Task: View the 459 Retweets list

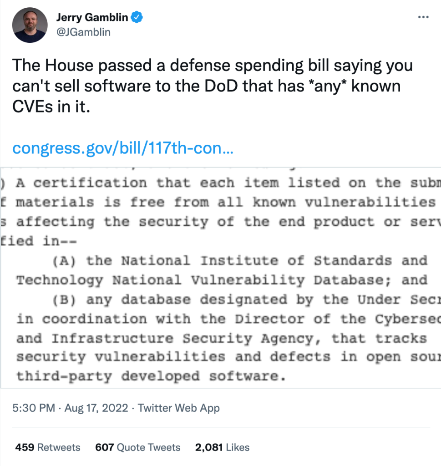Action: [x=48, y=447]
